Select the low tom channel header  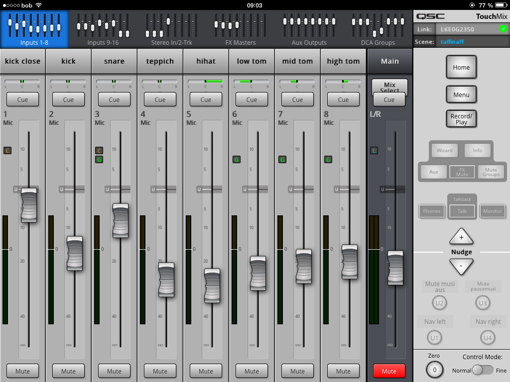252,61
